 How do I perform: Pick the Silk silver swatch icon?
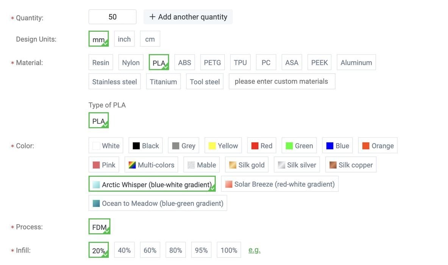pyautogui.click(x=281, y=165)
